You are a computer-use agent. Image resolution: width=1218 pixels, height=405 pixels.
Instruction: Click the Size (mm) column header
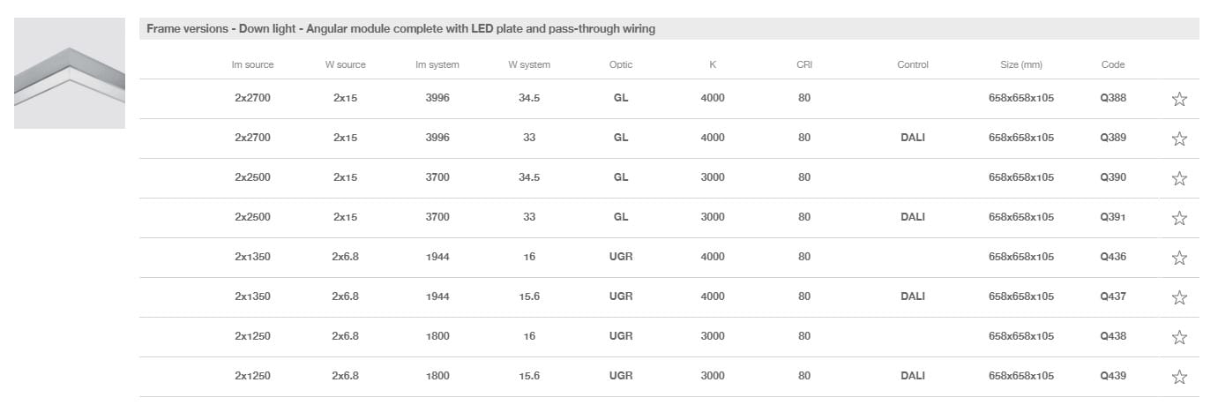tap(1021, 64)
